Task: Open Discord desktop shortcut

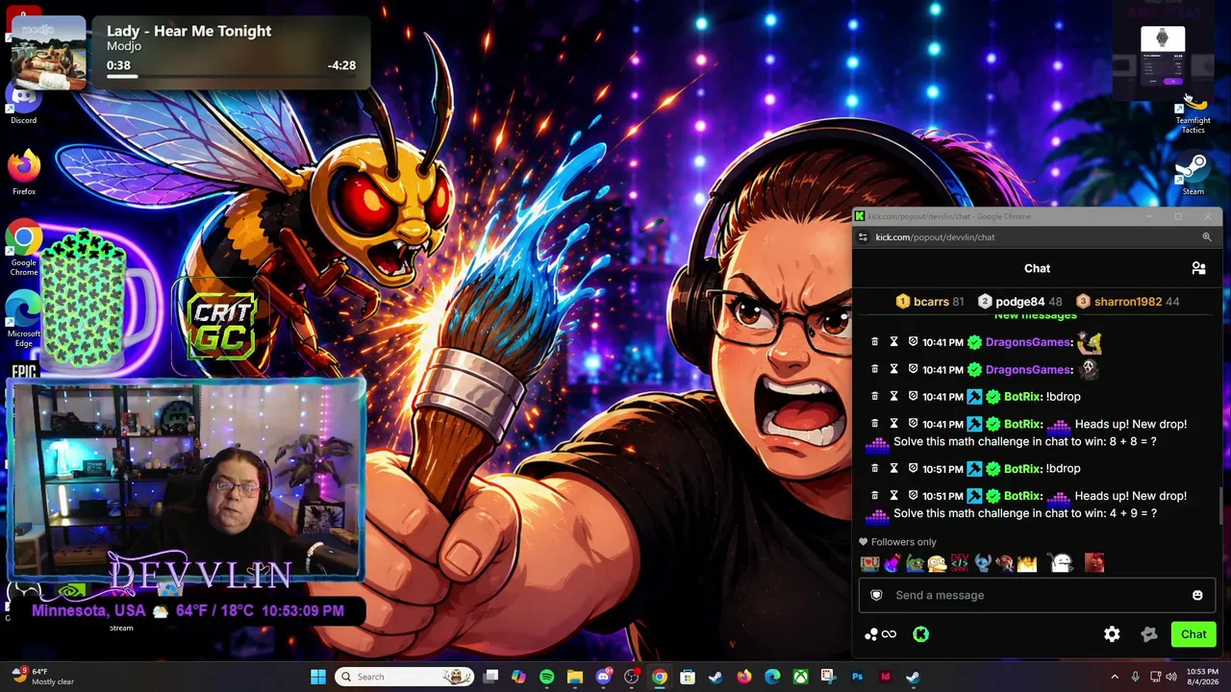Action: pyautogui.click(x=24, y=104)
